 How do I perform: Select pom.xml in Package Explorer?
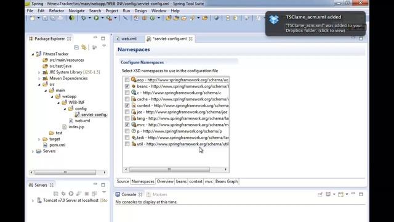(57, 145)
